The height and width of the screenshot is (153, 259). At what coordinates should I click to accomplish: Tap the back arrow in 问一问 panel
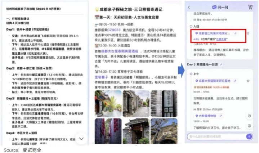pos(189,7)
